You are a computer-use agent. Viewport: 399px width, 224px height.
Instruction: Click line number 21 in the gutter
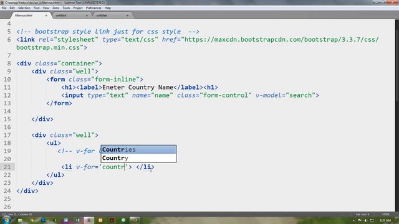point(7,167)
